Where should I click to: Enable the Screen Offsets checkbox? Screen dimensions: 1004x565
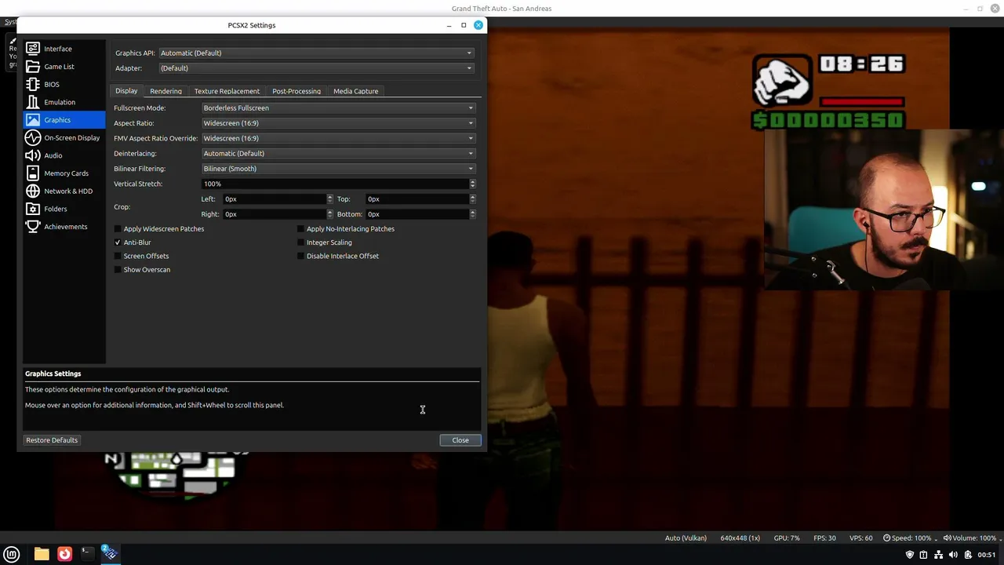point(141,256)
